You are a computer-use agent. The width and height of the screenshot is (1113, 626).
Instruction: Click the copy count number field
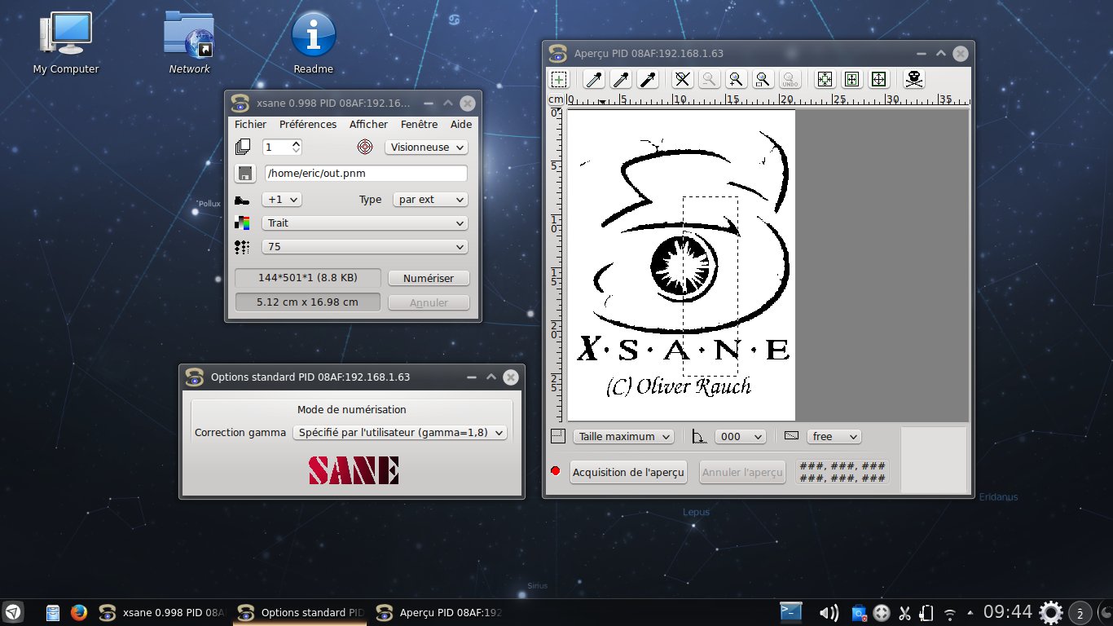[x=276, y=147]
